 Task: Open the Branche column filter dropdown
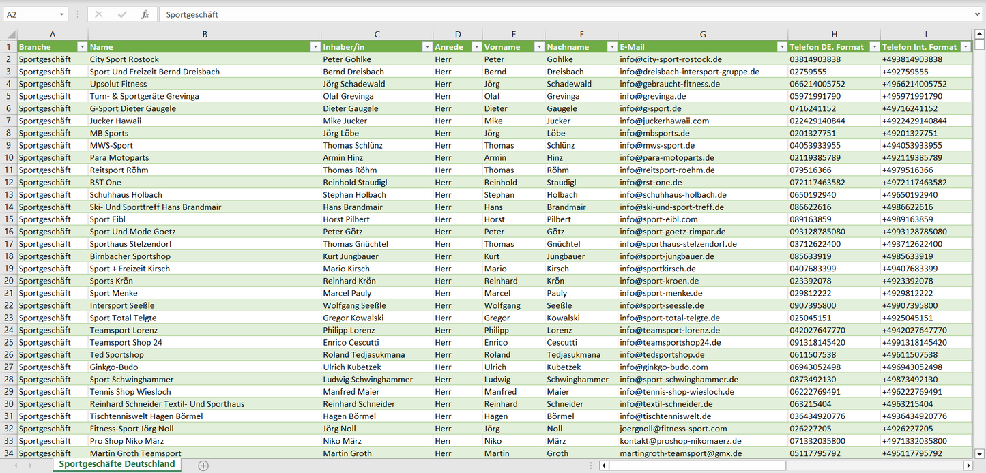[x=82, y=47]
